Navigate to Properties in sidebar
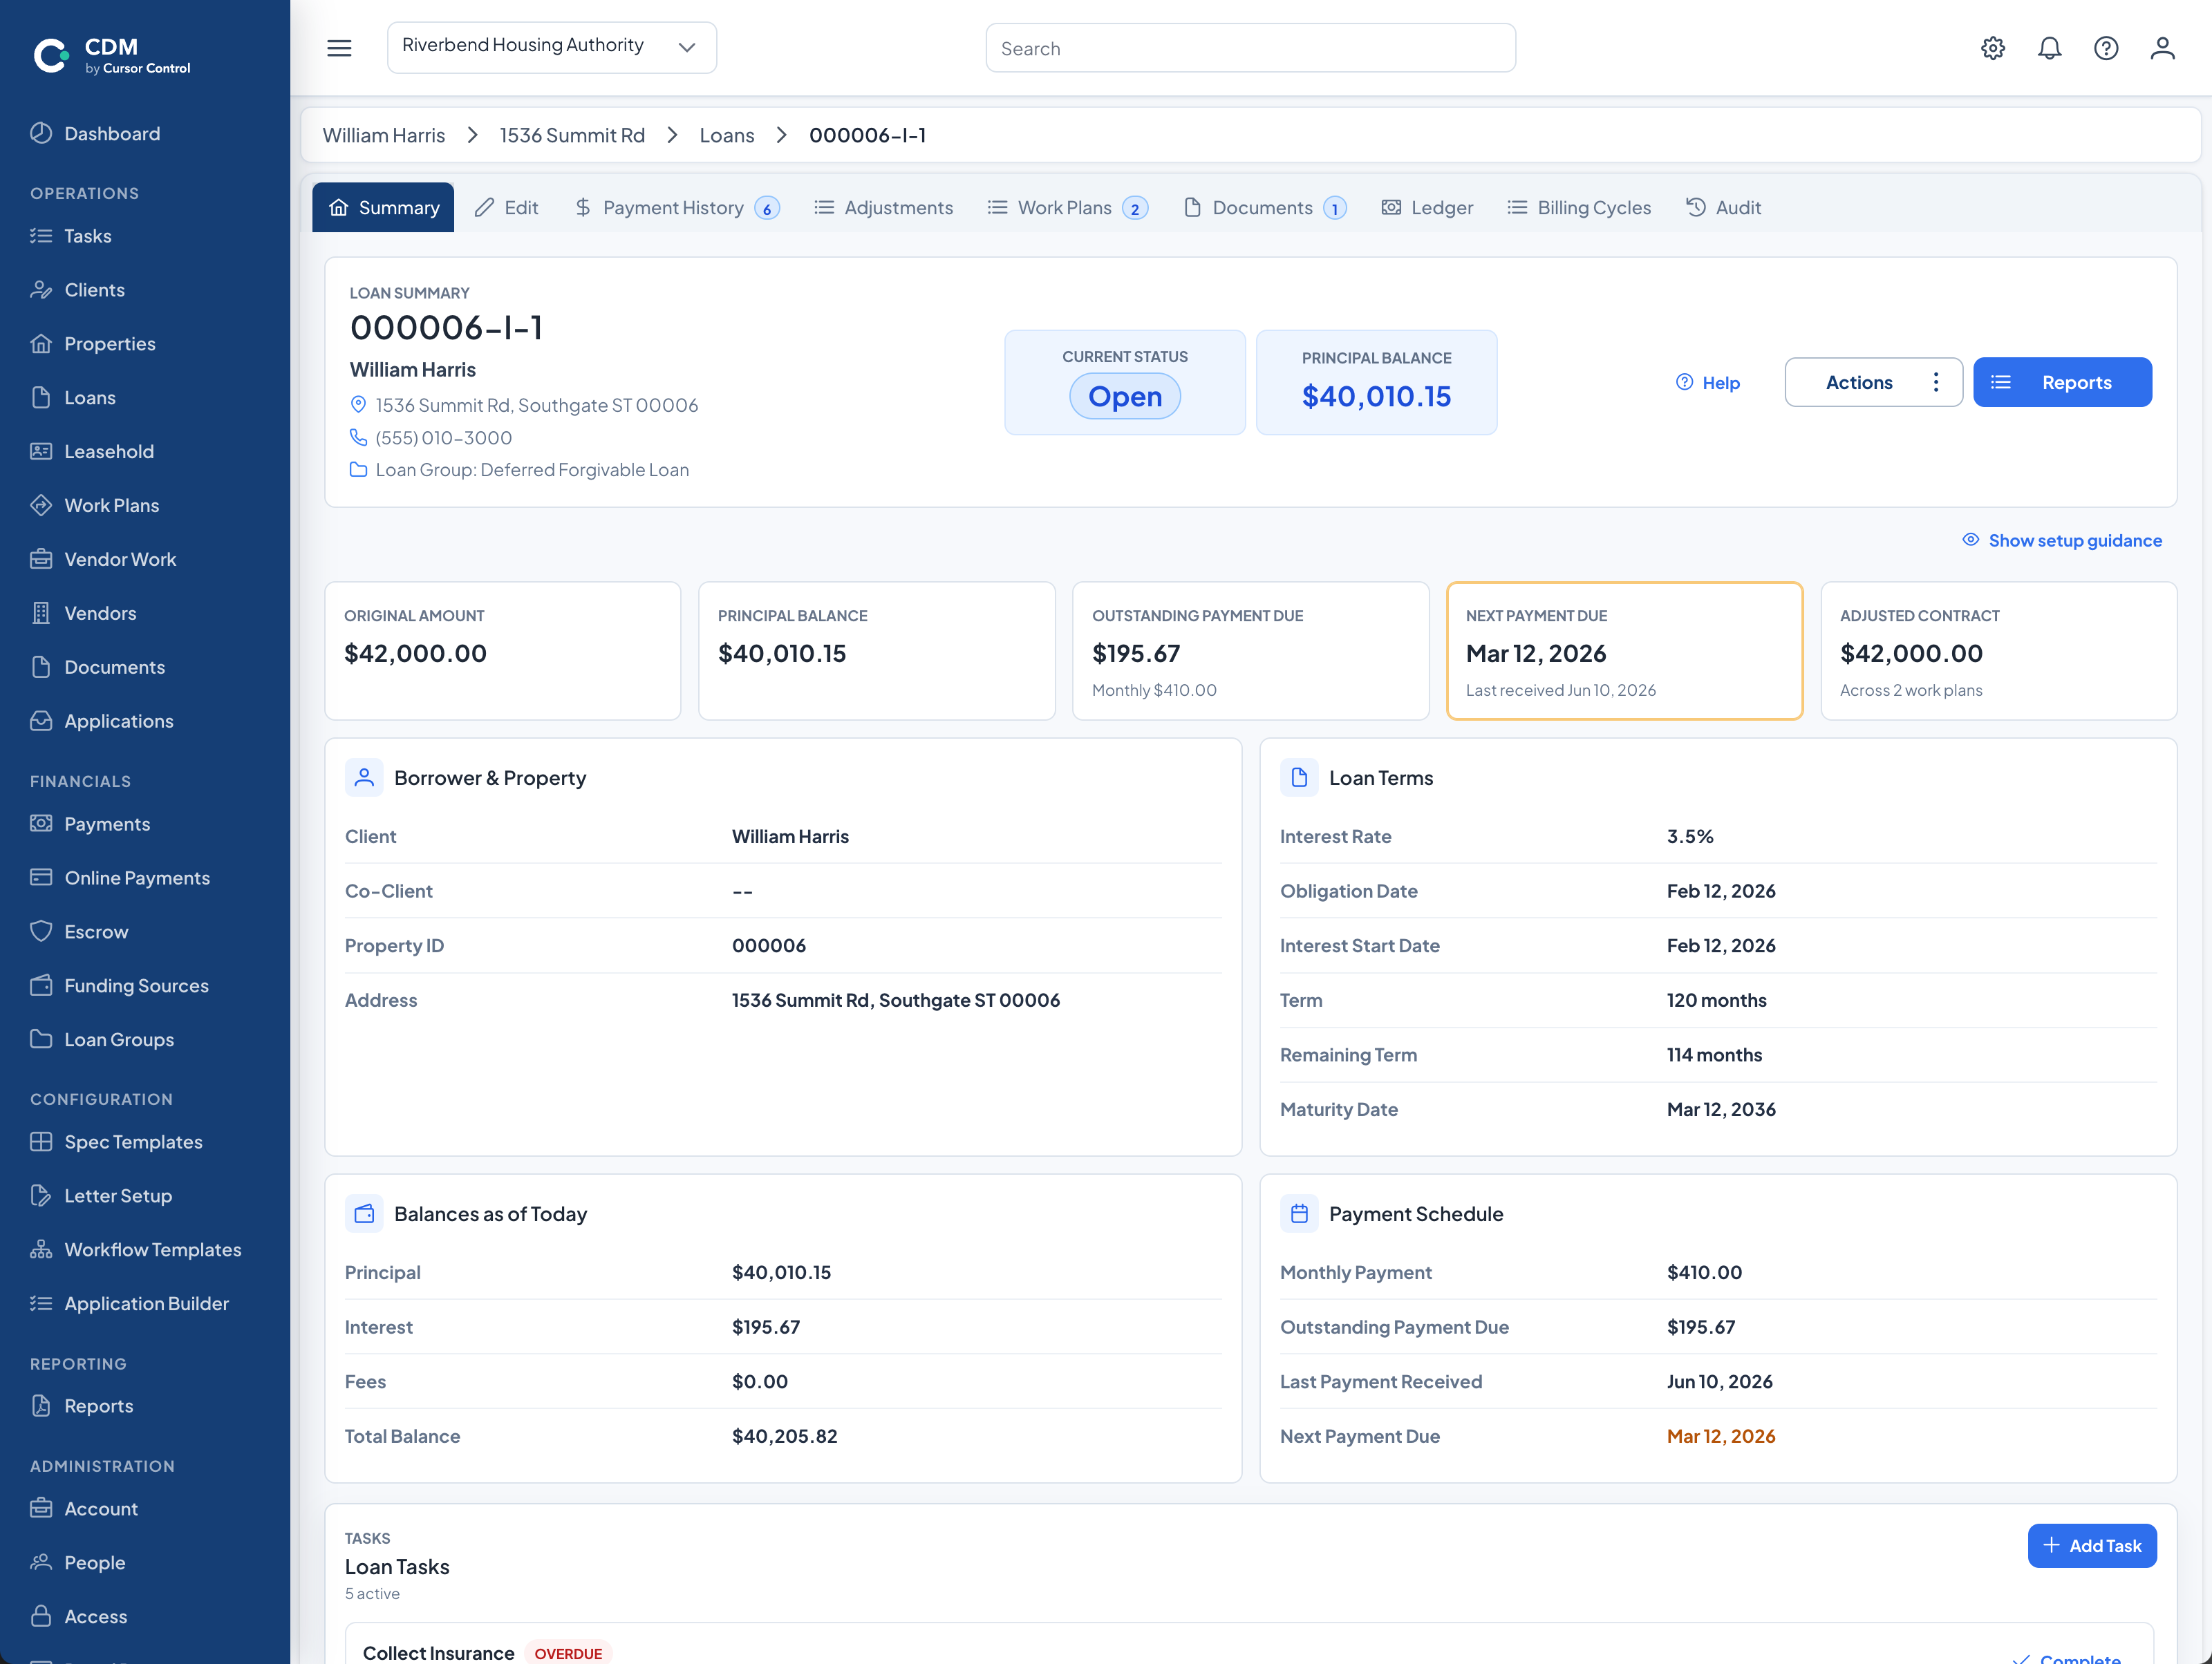The width and height of the screenshot is (2212, 1664). click(x=110, y=344)
